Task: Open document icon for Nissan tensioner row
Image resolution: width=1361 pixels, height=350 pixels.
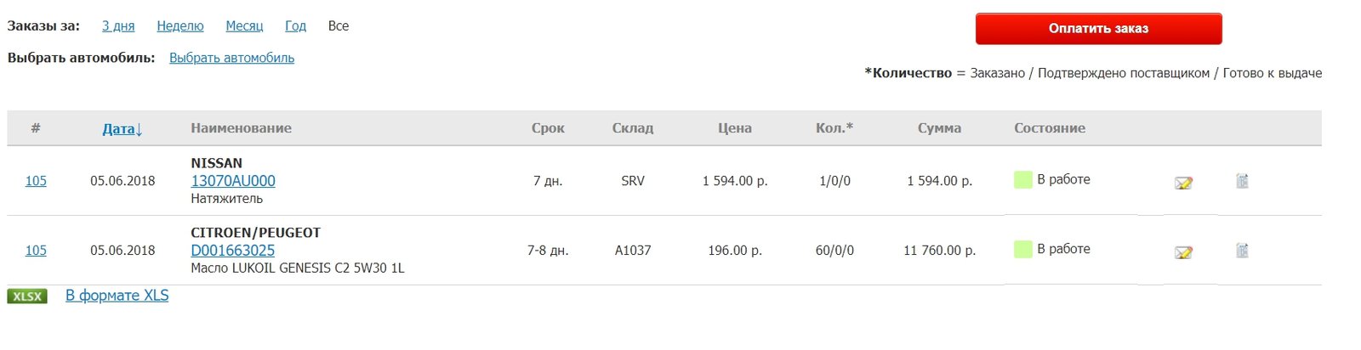Action: (1242, 181)
